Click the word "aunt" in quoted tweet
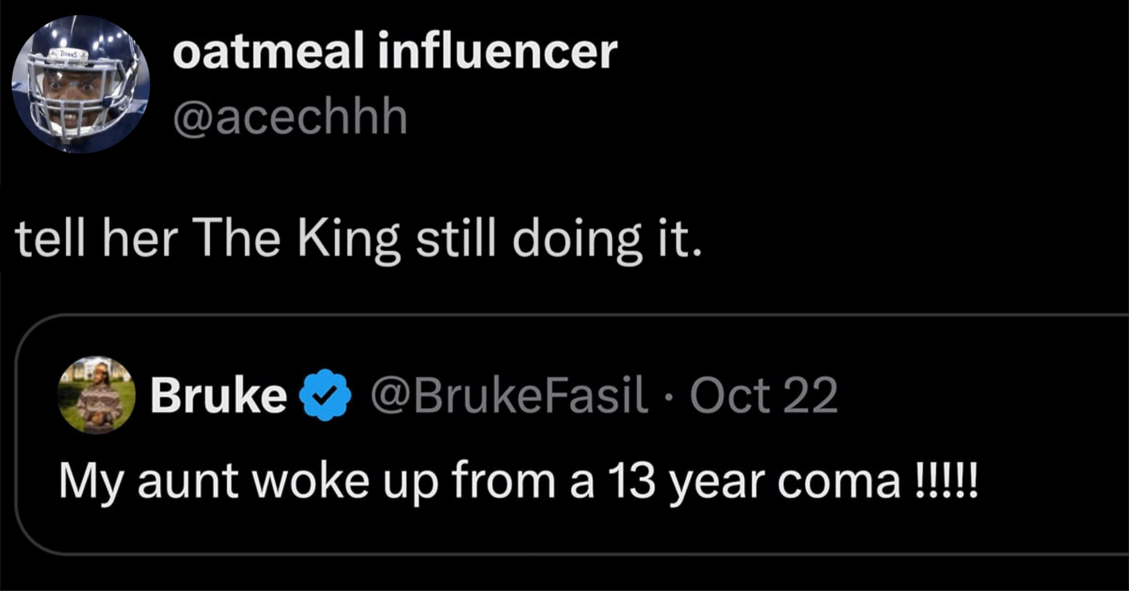The height and width of the screenshot is (591, 1129). click(188, 481)
